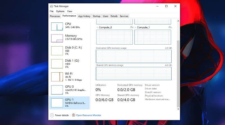Switch to the Startup tab
This screenshot has height=125, width=225.
coord(96,16)
